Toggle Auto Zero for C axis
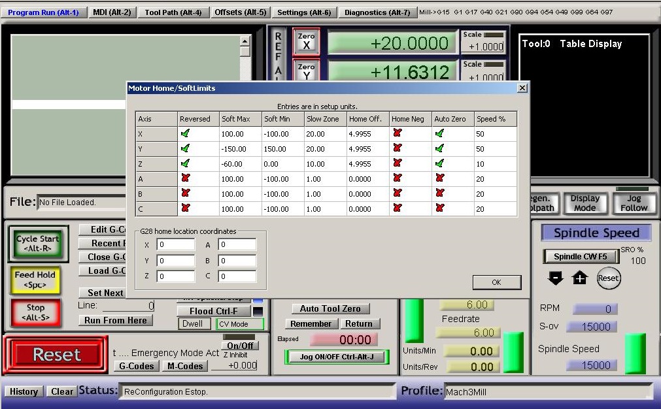The height and width of the screenshot is (409, 661). (x=439, y=208)
